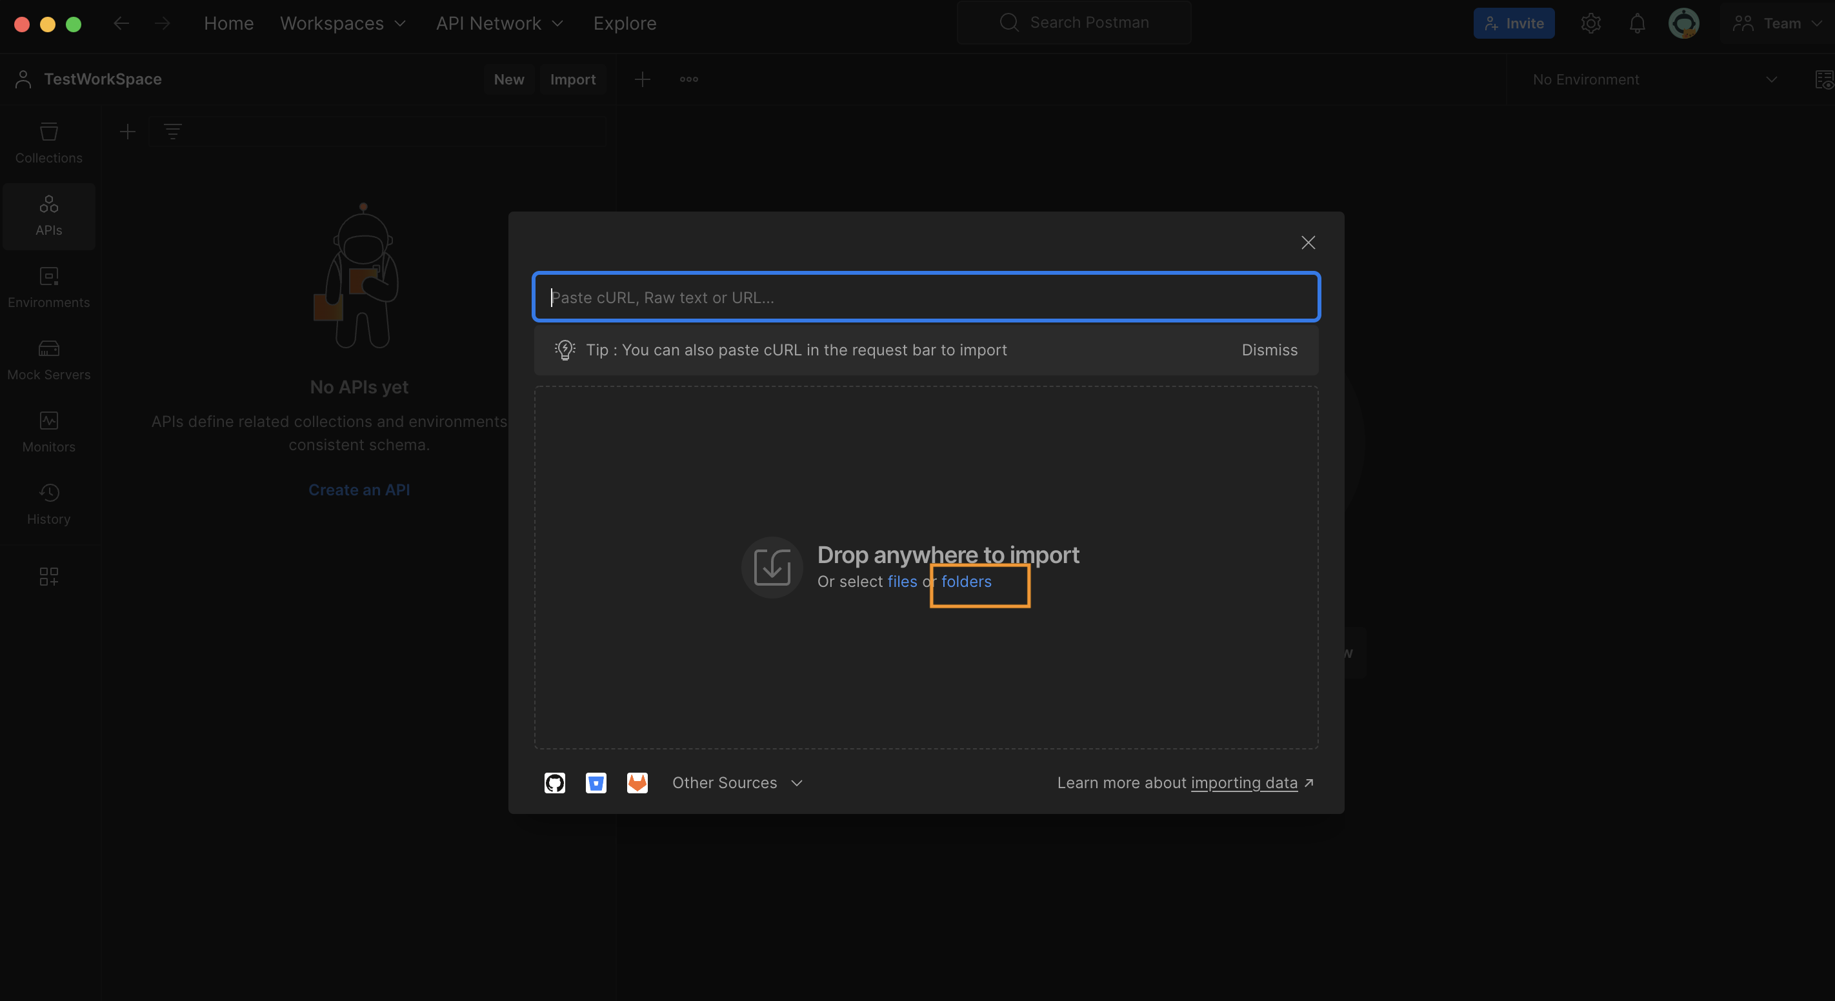Click the GitLab import source icon
The height and width of the screenshot is (1001, 1835).
pyautogui.click(x=637, y=782)
